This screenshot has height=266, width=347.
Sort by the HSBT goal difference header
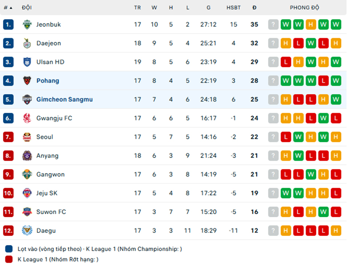coord(233,8)
